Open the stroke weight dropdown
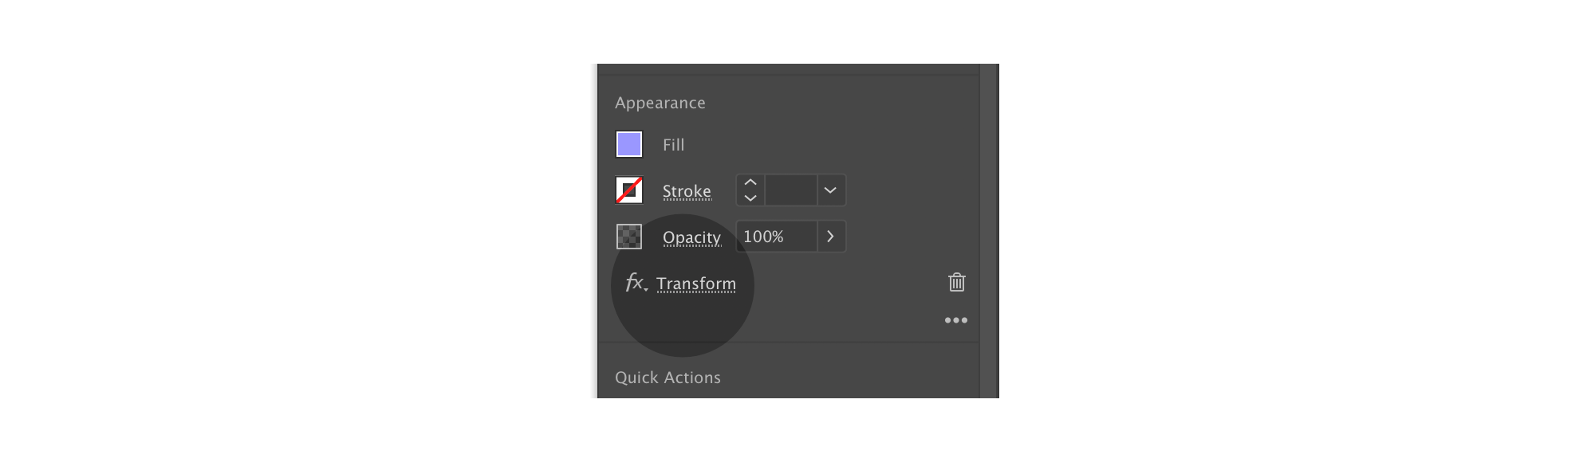 tap(830, 190)
